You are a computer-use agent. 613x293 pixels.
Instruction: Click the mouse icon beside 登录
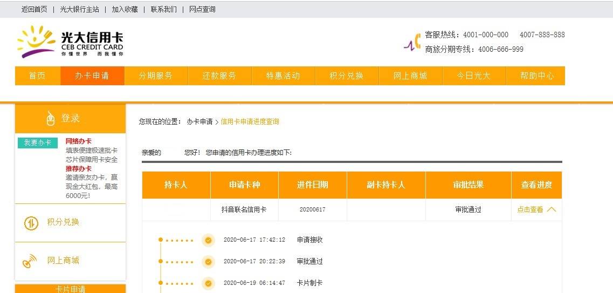tap(51, 119)
